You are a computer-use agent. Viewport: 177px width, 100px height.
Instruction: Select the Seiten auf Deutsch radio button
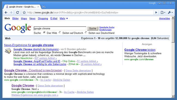point(60,33)
